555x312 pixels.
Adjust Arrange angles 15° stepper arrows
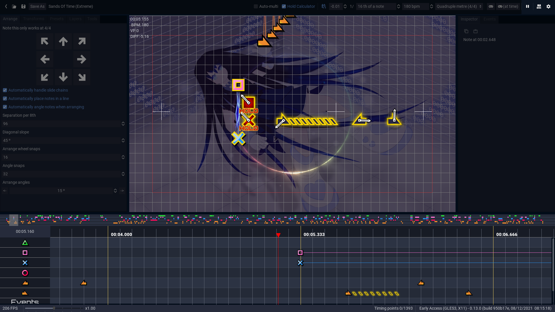pyautogui.click(x=115, y=191)
